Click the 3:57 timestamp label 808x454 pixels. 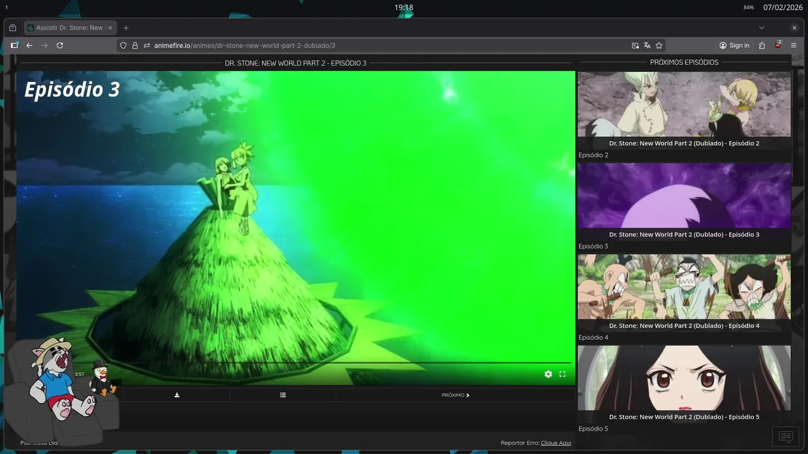click(x=80, y=374)
